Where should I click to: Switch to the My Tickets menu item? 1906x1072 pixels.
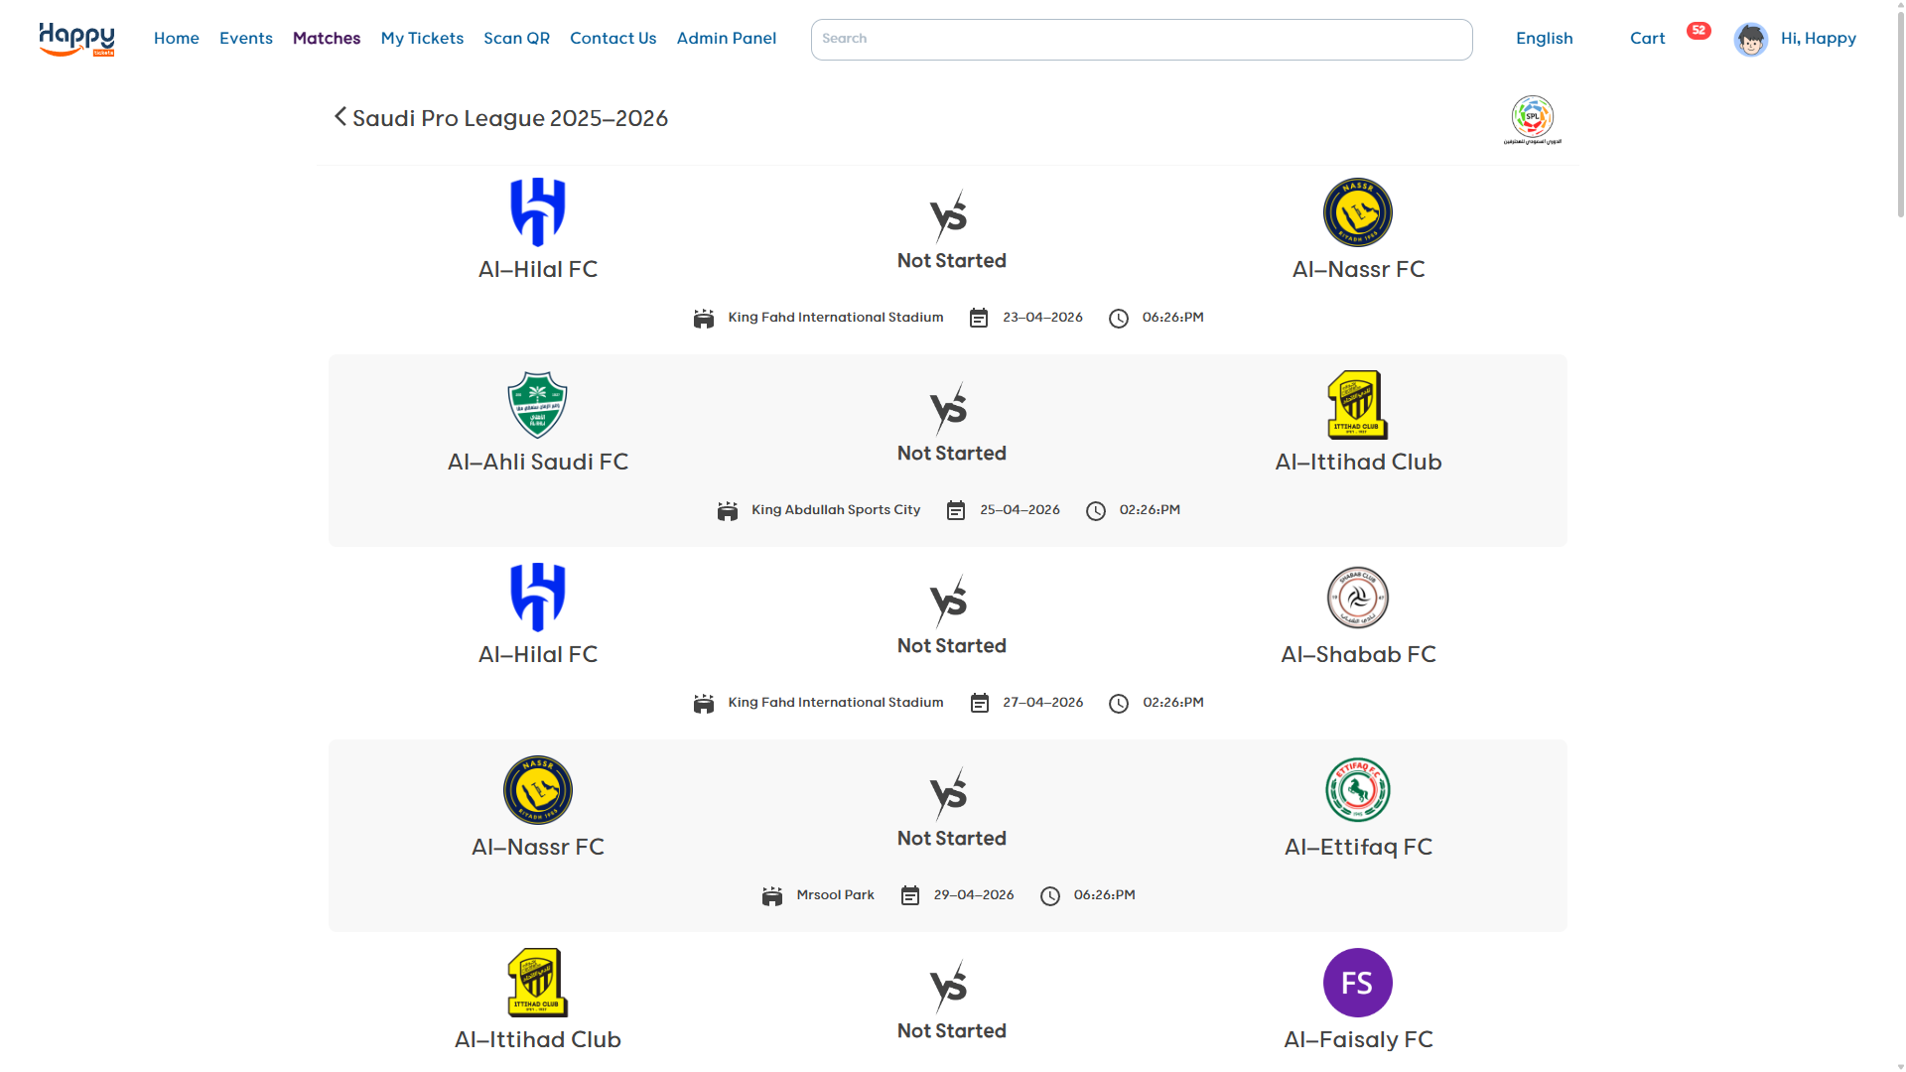click(x=422, y=38)
